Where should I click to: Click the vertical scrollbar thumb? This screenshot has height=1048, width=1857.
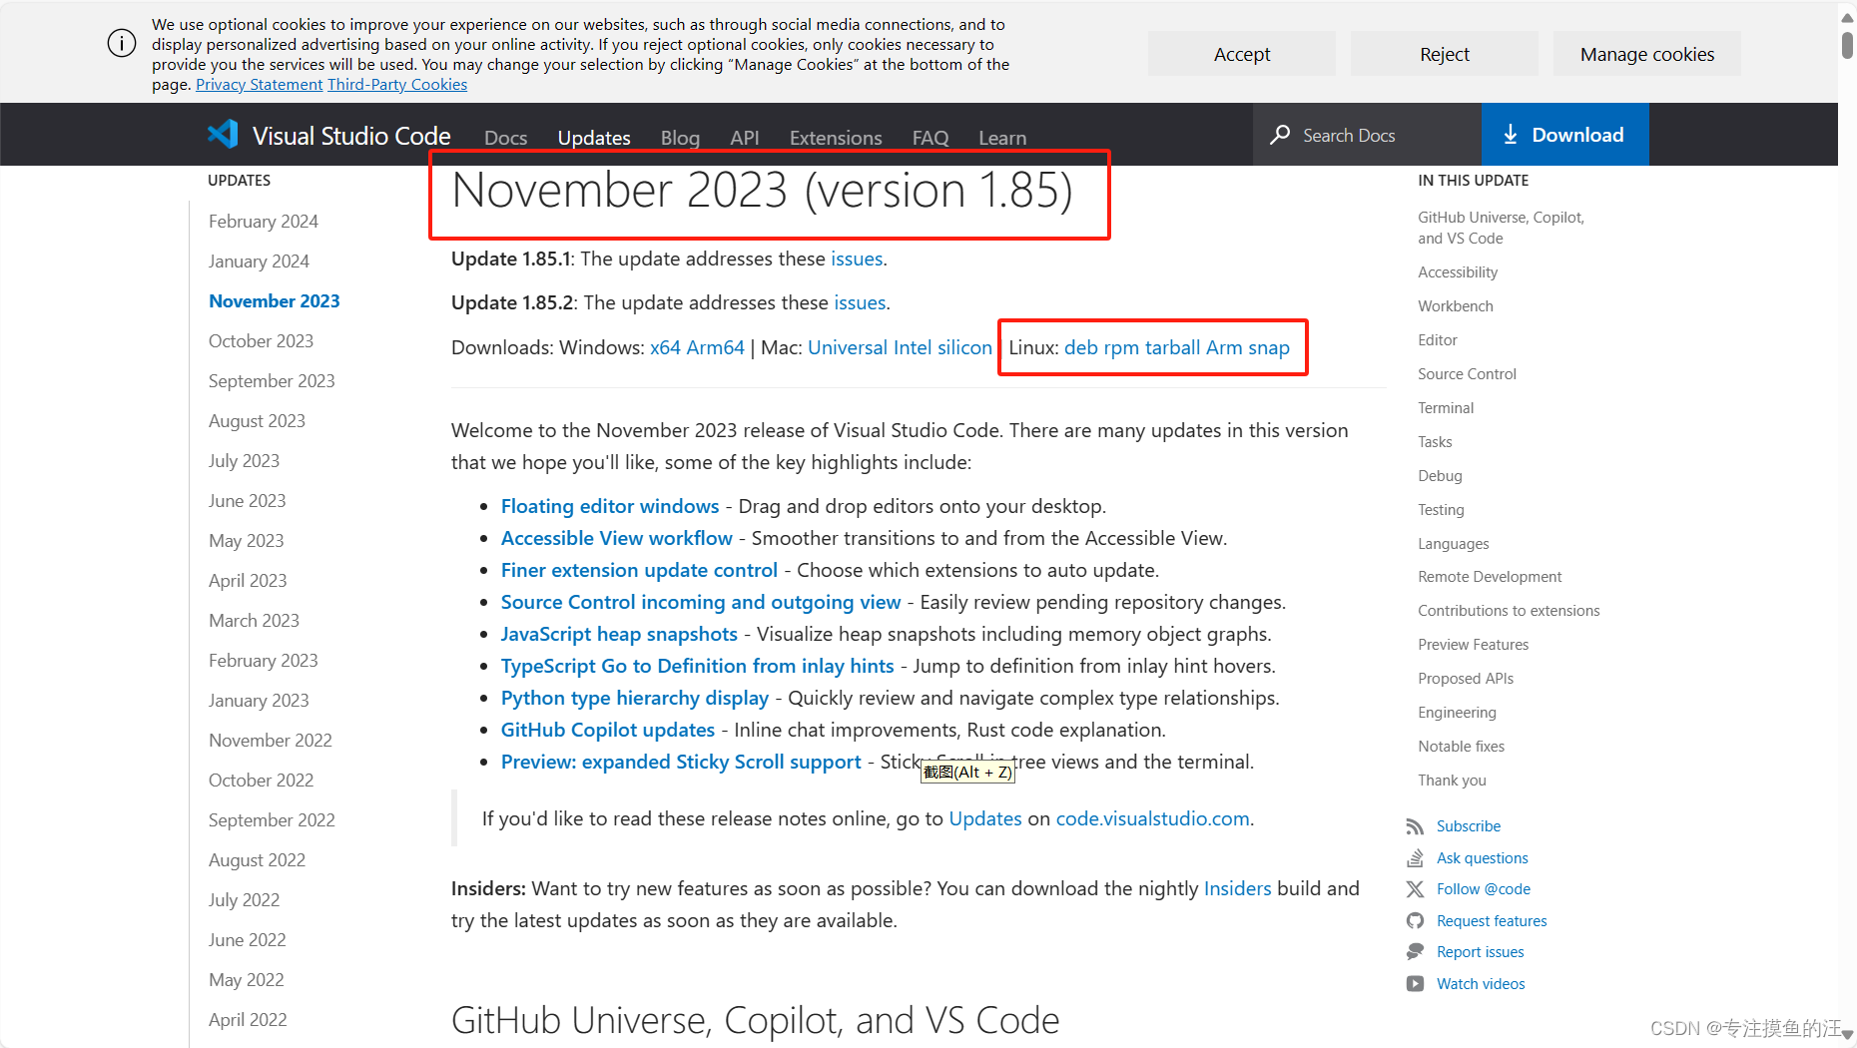coord(1848,44)
